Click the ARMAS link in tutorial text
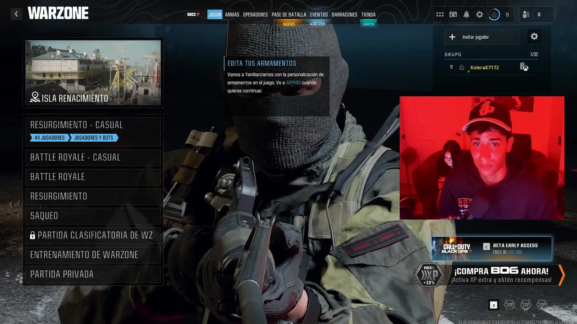 (293, 83)
